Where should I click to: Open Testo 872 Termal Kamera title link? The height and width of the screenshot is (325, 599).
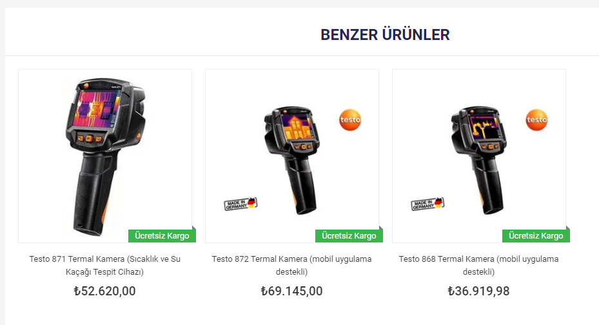click(292, 265)
